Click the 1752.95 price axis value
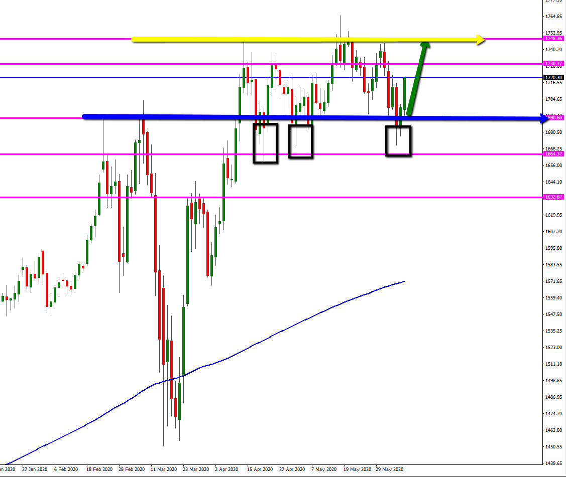Image resolution: width=566 pixels, height=477 pixels. click(553, 33)
